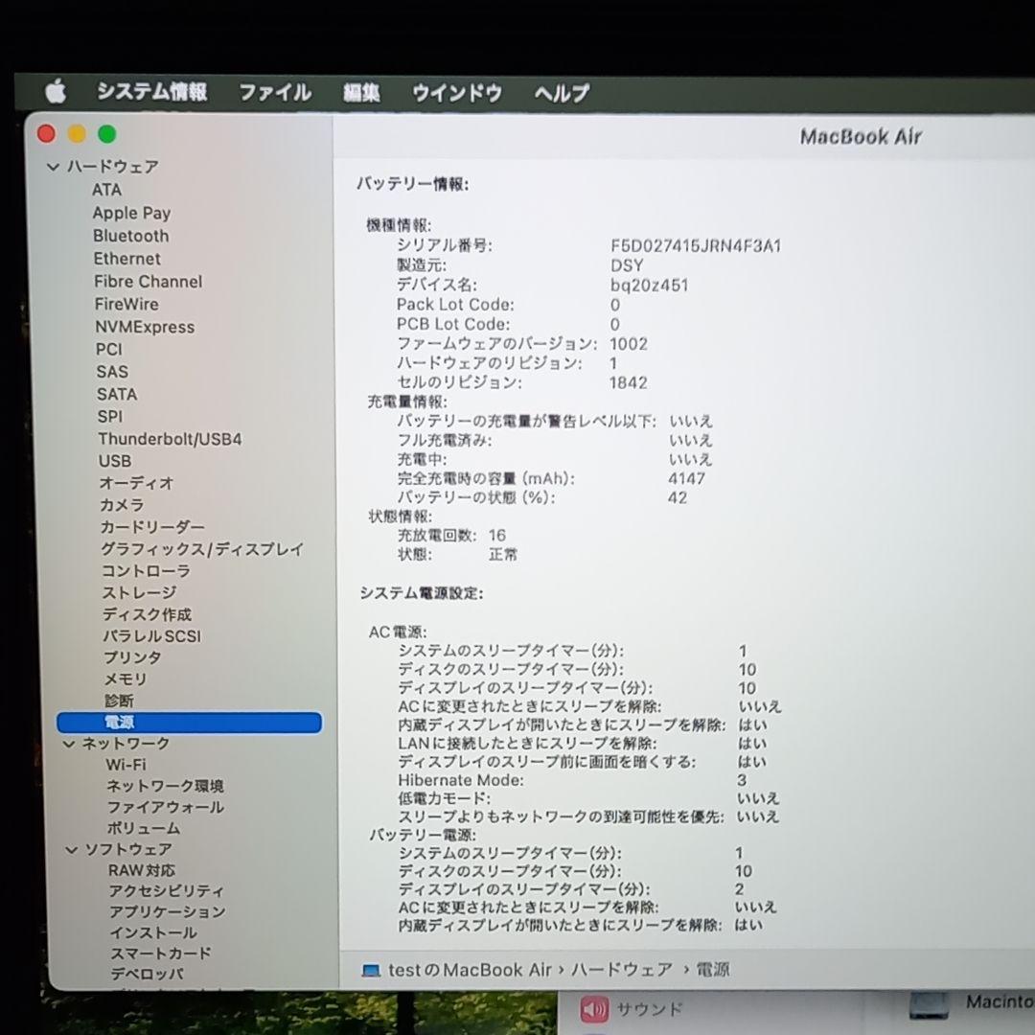
Task: Click the green zoom button of the window
Action: 107,133
